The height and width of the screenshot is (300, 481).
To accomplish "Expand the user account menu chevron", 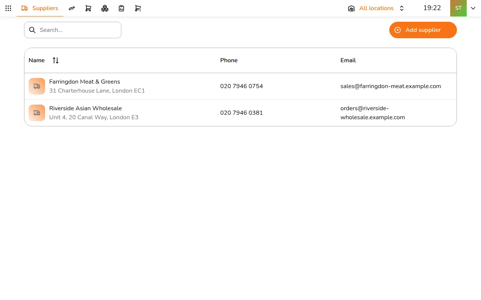I will (473, 8).
